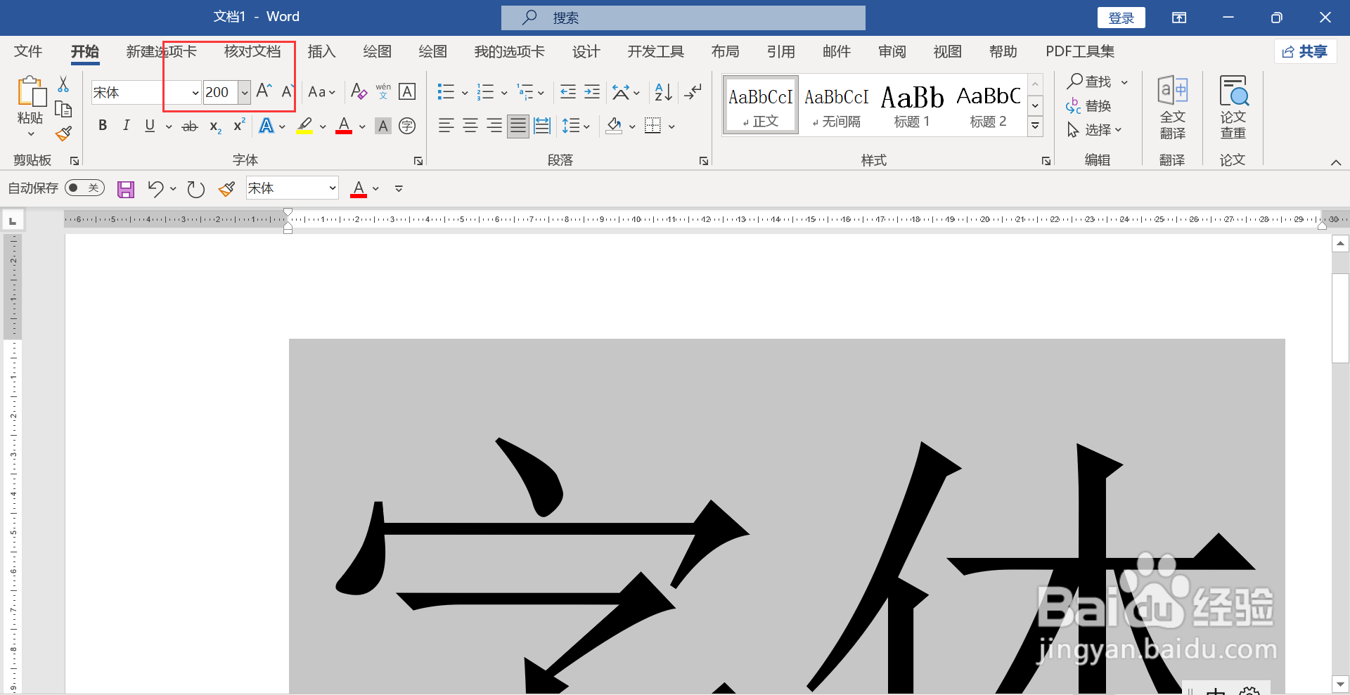Undo the last action

click(155, 188)
